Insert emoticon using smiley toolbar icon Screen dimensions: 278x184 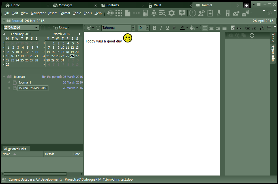point(89,28)
